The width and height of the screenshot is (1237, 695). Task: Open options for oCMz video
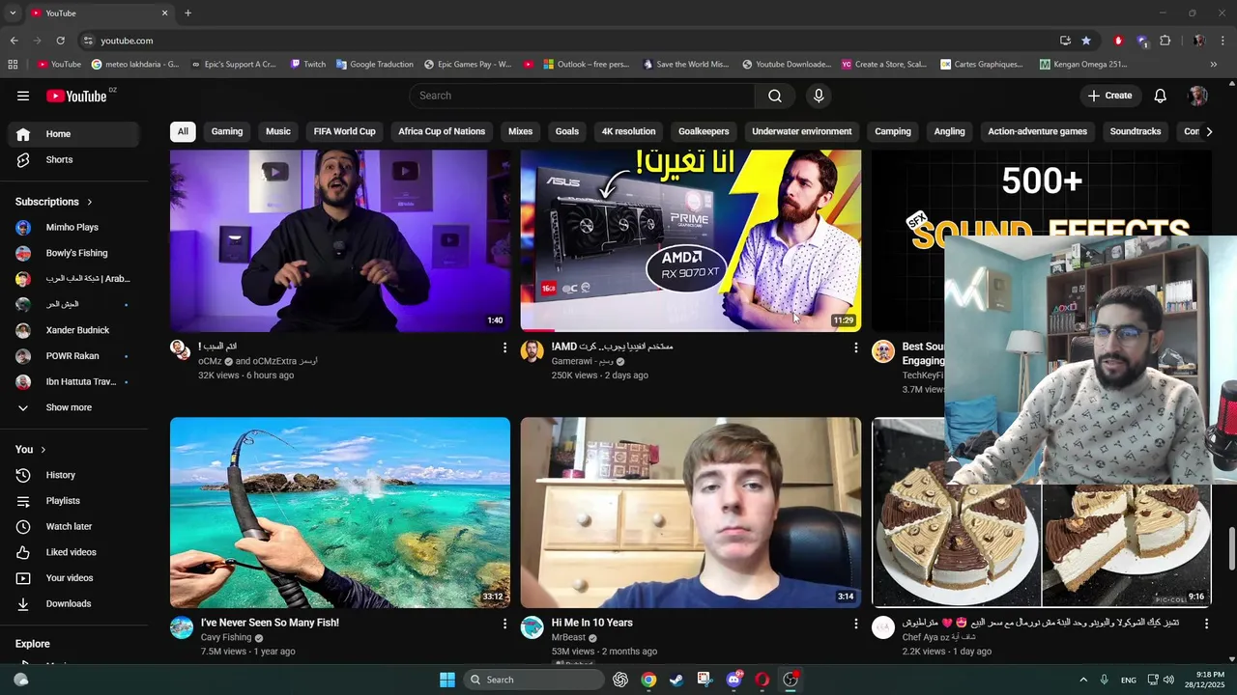point(504,347)
